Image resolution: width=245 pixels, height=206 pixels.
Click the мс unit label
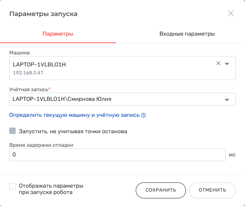point(232,155)
